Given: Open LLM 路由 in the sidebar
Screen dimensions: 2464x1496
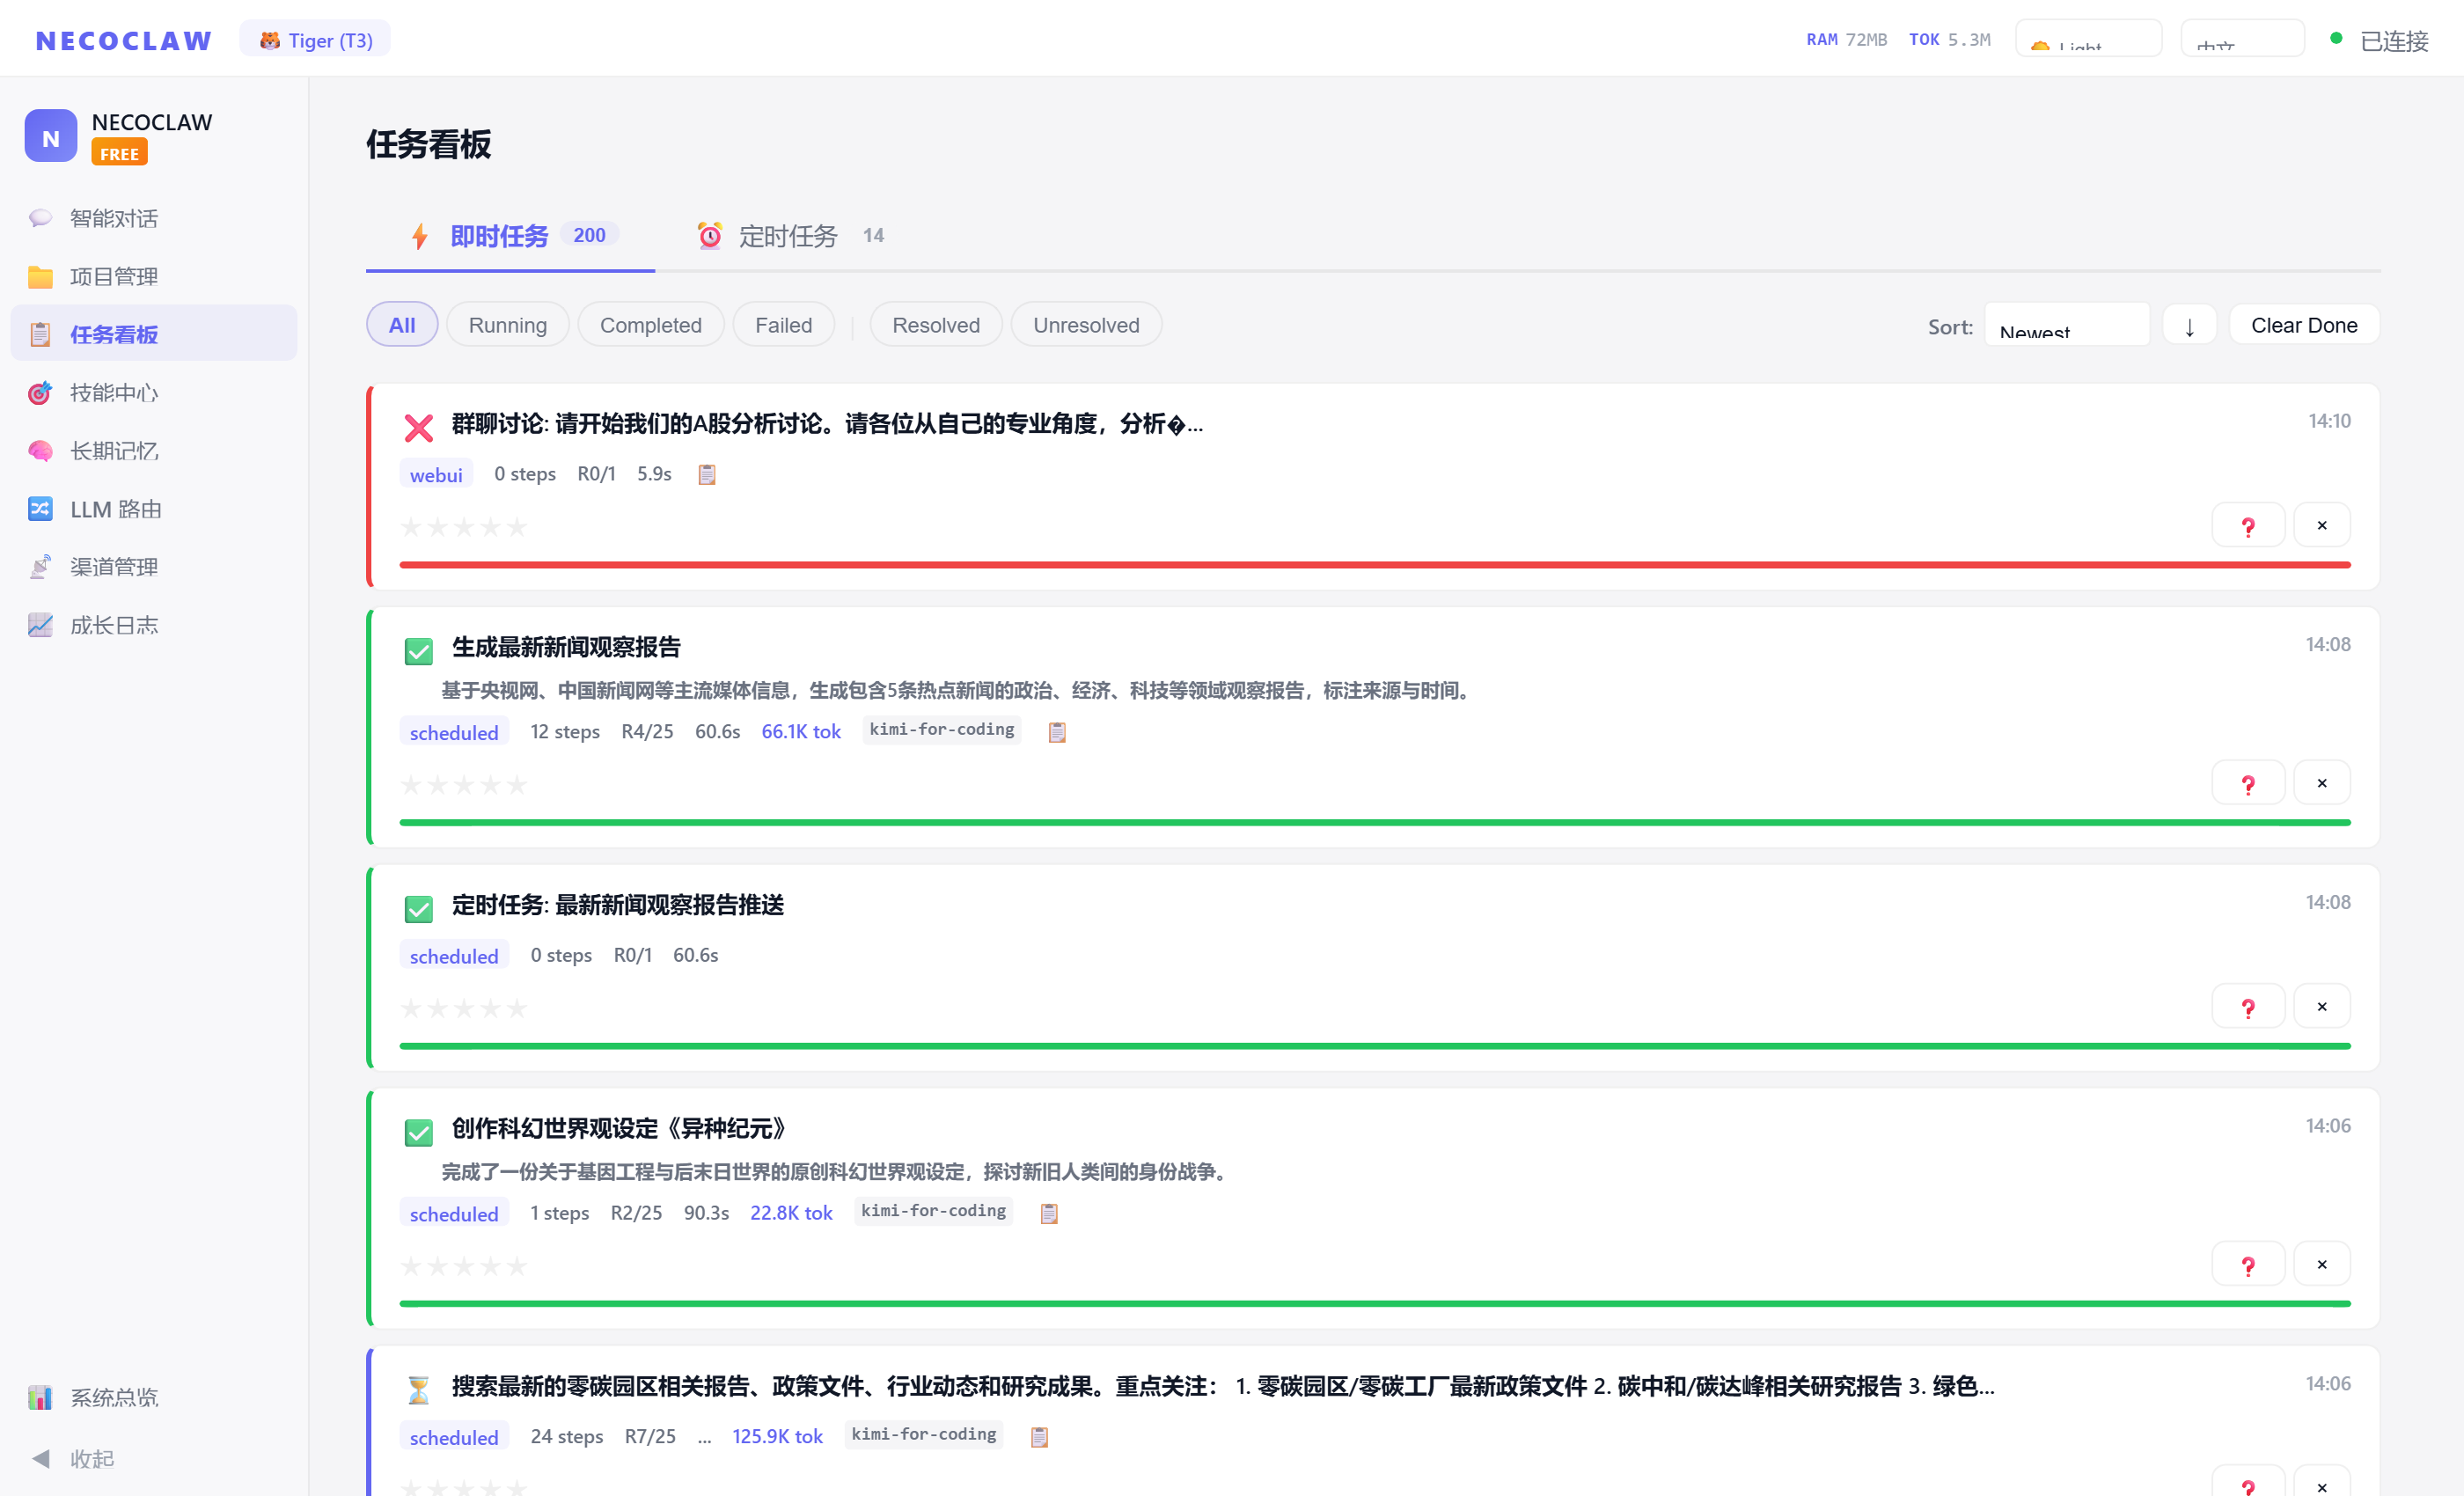Looking at the screenshot, I should tap(114, 509).
